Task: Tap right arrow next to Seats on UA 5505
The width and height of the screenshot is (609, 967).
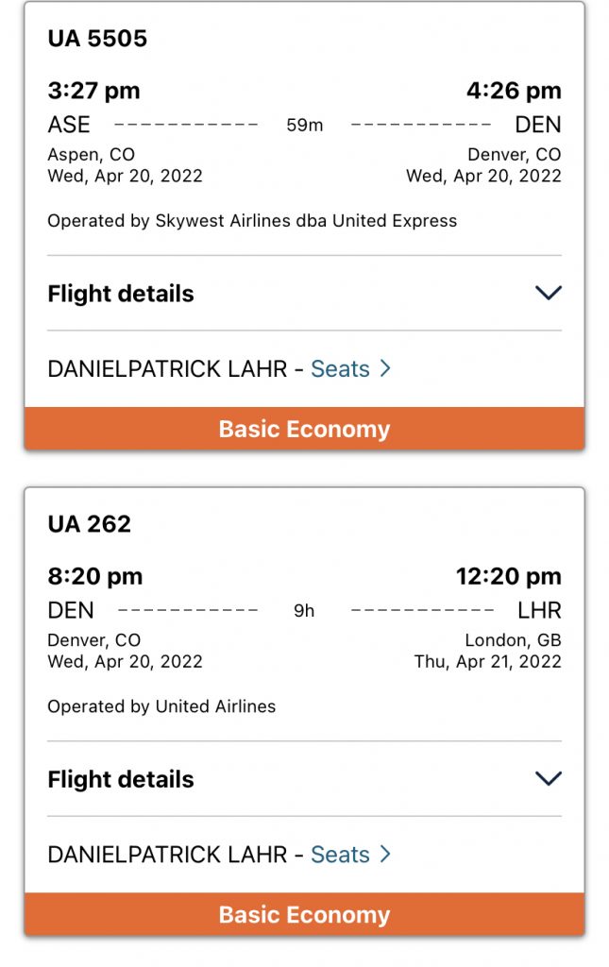Action: point(385,368)
